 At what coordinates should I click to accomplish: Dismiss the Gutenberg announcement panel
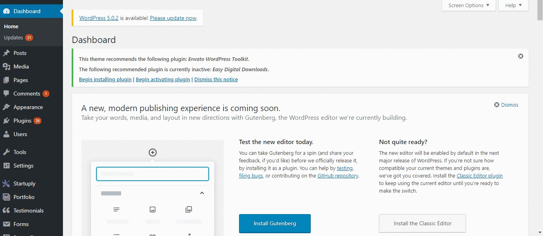[x=506, y=105]
